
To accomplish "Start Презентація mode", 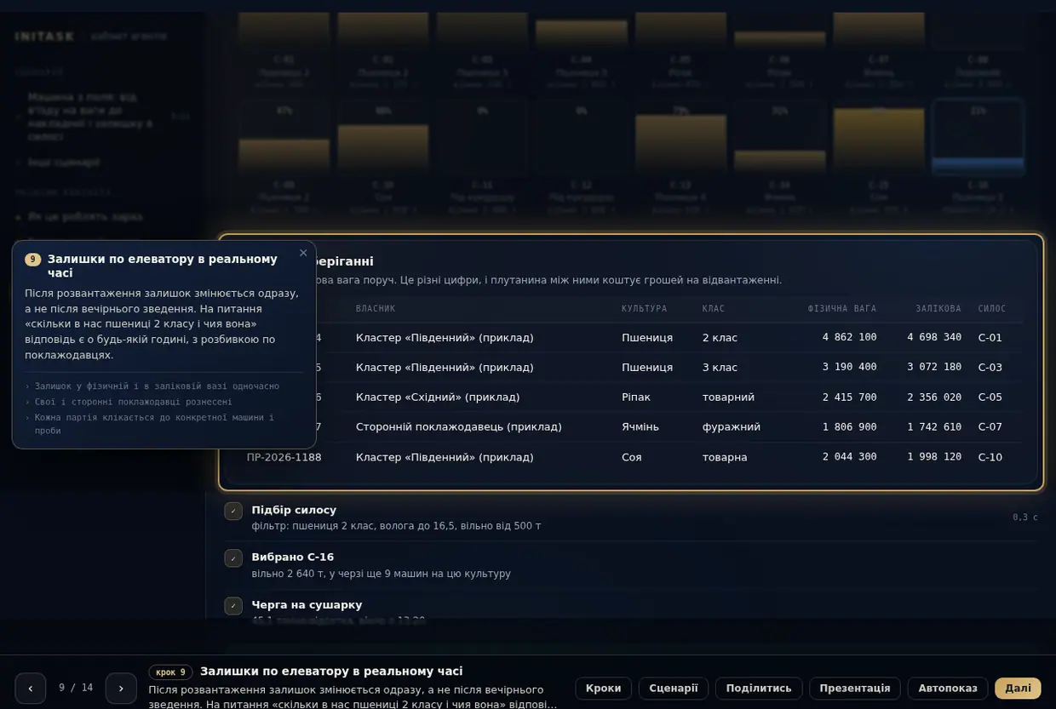I will point(855,689).
